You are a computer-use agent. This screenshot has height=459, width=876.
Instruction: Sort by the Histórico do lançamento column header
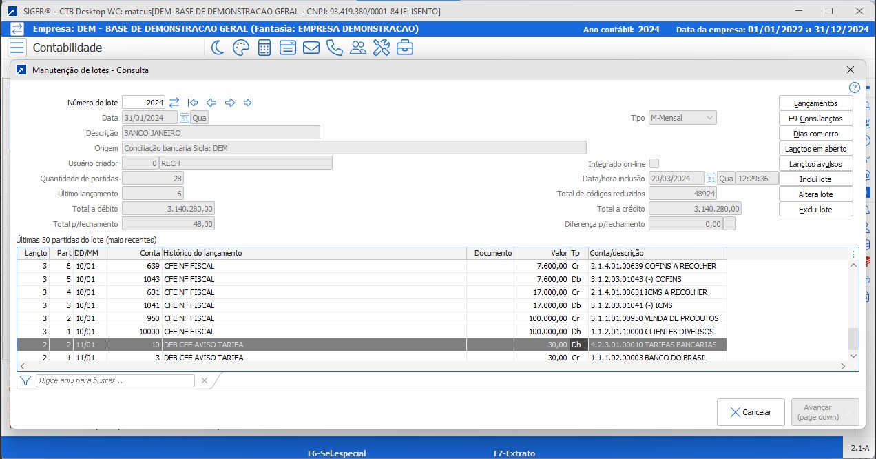pyautogui.click(x=314, y=254)
